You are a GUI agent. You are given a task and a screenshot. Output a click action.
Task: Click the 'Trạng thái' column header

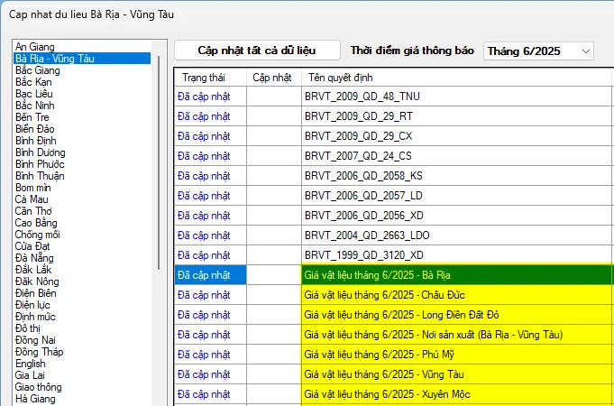point(202,77)
